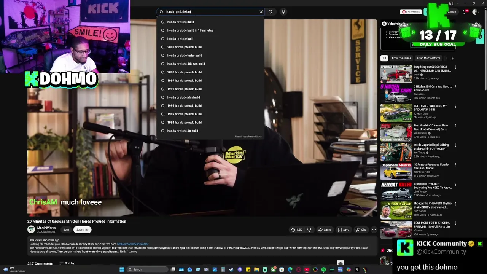This screenshot has width=487, height=274.
Task: Open options menu for 'Inside Japan's Illegal Drifting' video
Action: (x=455, y=145)
